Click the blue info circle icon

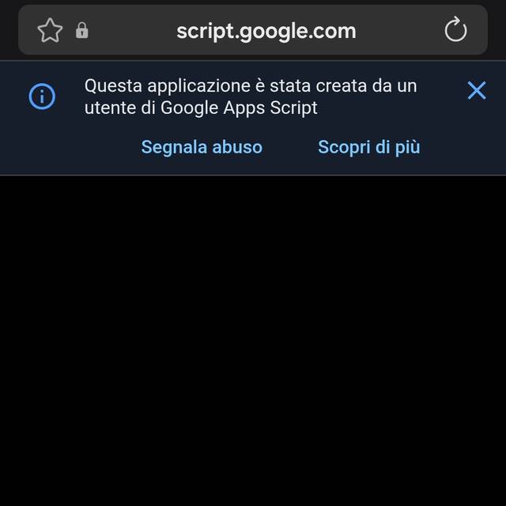click(x=42, y=96)
